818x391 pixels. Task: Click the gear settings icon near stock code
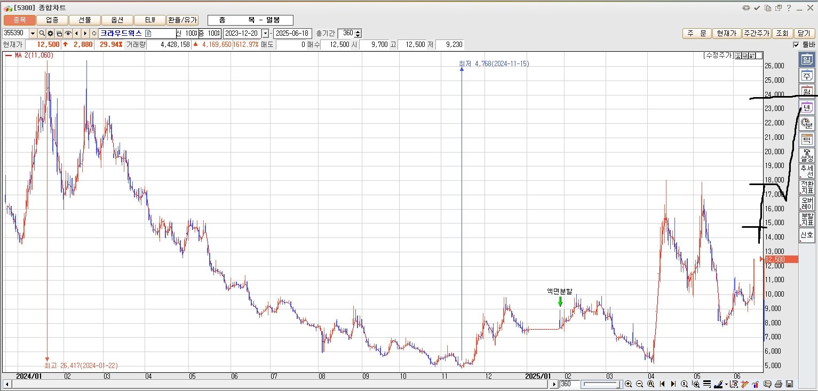point(51,33)
